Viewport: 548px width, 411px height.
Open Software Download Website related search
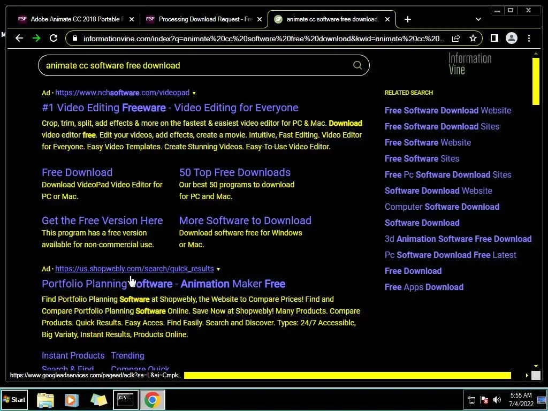pos(438,191)
